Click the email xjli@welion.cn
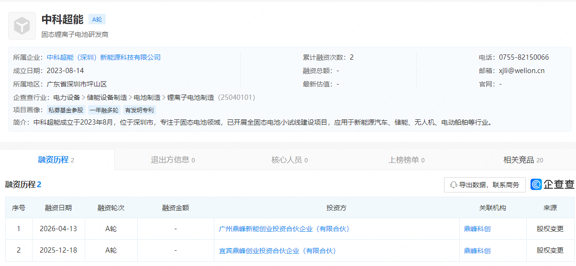Viewport: 576px width, 266px height. [521, 71]
